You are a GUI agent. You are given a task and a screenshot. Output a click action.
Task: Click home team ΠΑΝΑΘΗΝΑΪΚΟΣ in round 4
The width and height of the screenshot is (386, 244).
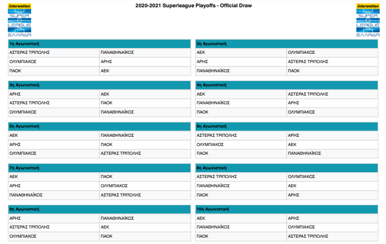coord(213,103)
